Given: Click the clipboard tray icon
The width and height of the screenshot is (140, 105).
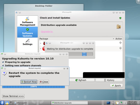Looking at the screenshot, I should point(117,103).
